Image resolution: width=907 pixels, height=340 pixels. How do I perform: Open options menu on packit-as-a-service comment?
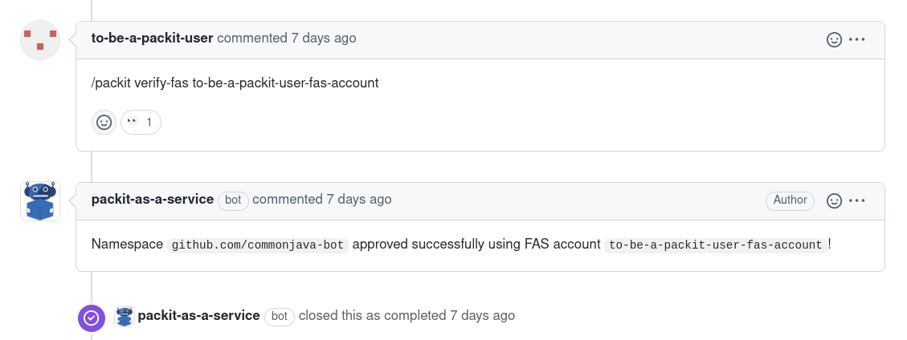[x=857, y=200]
